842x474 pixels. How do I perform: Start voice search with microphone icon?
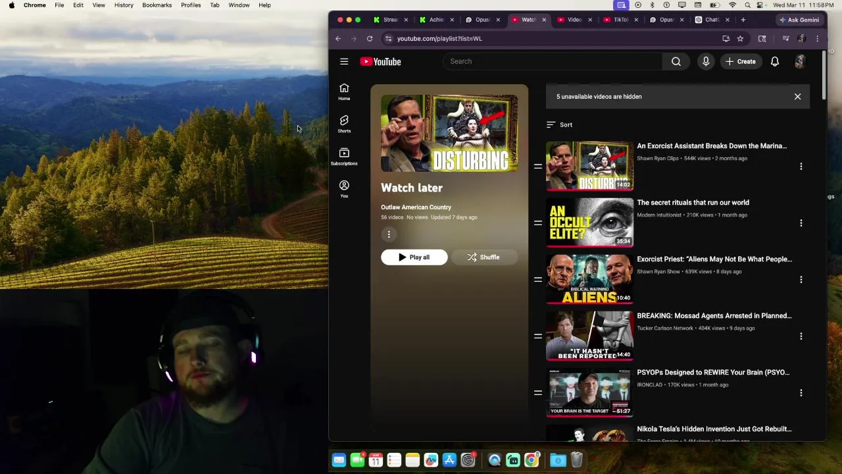click(706, 61)
